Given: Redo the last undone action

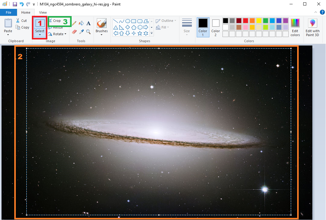Looking at the screenshot, I should (x=28, y=4).
